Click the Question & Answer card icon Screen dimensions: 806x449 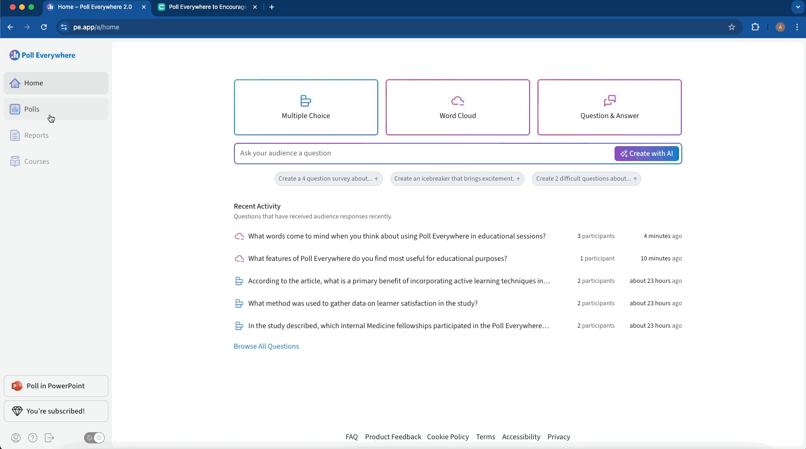(x=609, y=101)
